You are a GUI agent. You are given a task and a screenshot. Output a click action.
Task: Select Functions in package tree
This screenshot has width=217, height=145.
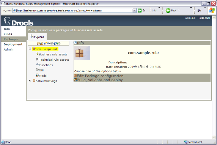tap(46, 65)
